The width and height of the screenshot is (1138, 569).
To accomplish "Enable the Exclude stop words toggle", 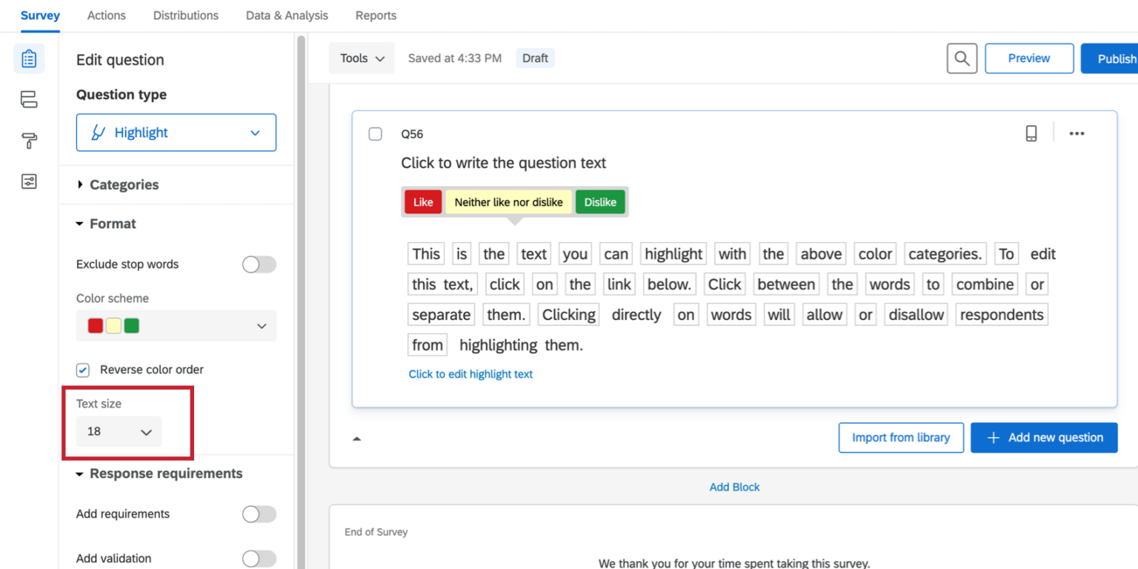I will 259,264.
